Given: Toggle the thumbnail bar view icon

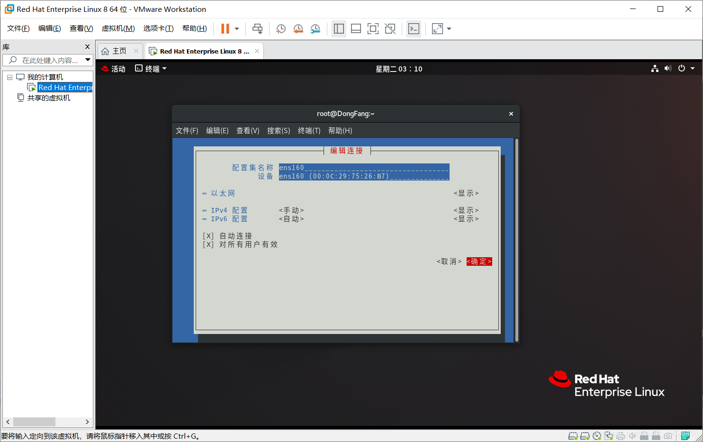Looking at the screenshot, I should [356, 29].
